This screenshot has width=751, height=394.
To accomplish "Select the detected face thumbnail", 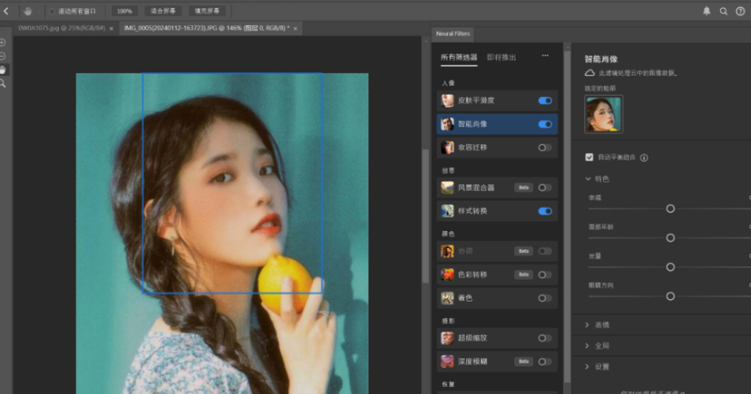I will click(604, 114).
